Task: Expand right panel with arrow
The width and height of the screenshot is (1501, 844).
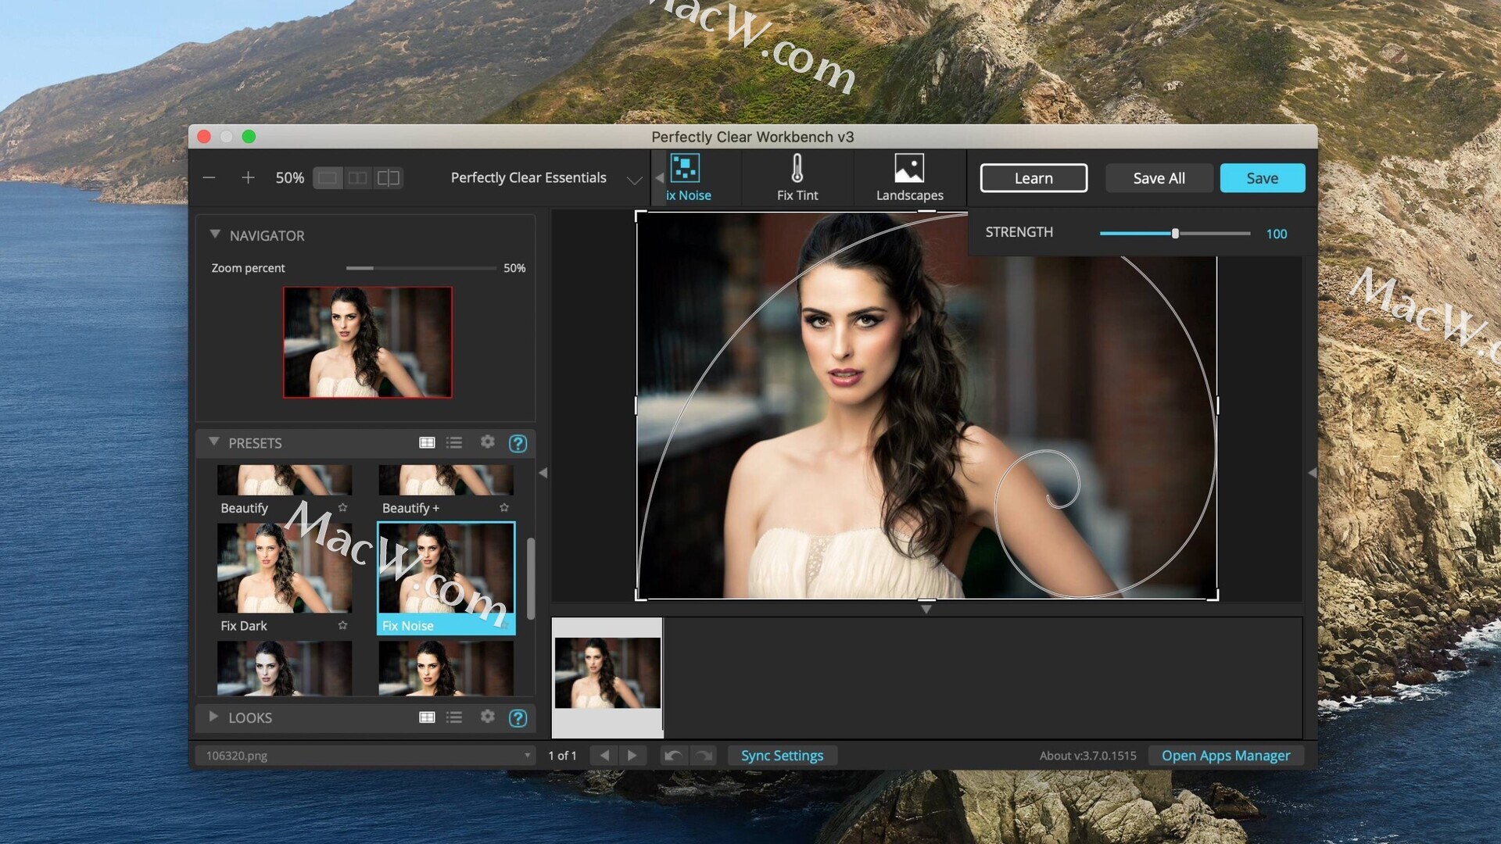Action: coord(1312,473)
